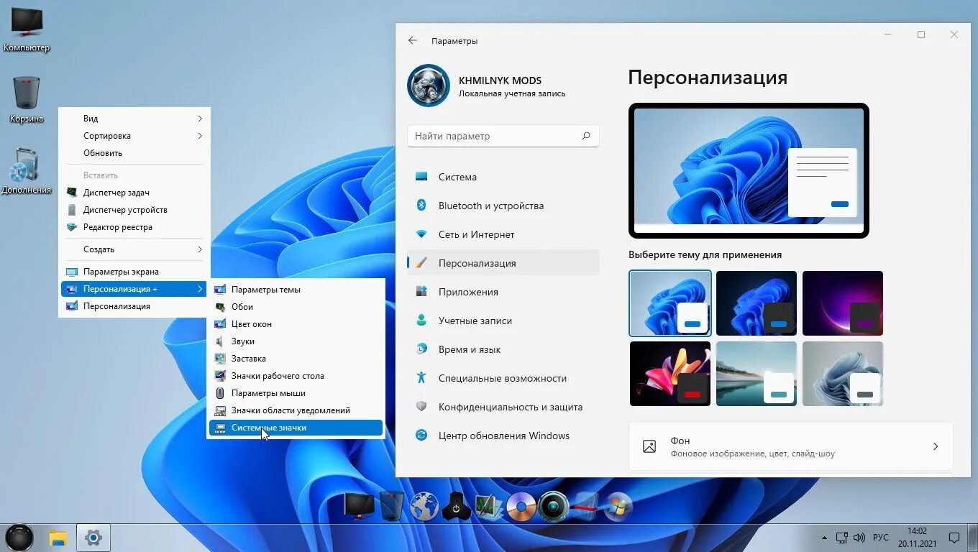This screenshot has height=552, width=978.
Task: Open Сеть и Интернет in the sidebar
Action: tap(503, 234)
